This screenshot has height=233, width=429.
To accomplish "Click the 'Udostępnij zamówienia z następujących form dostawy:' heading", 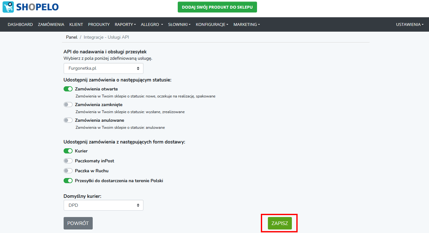I will click(124, 142).
